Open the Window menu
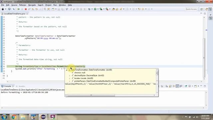The width and height of the screenshot is (213, 120). [62, 5]
